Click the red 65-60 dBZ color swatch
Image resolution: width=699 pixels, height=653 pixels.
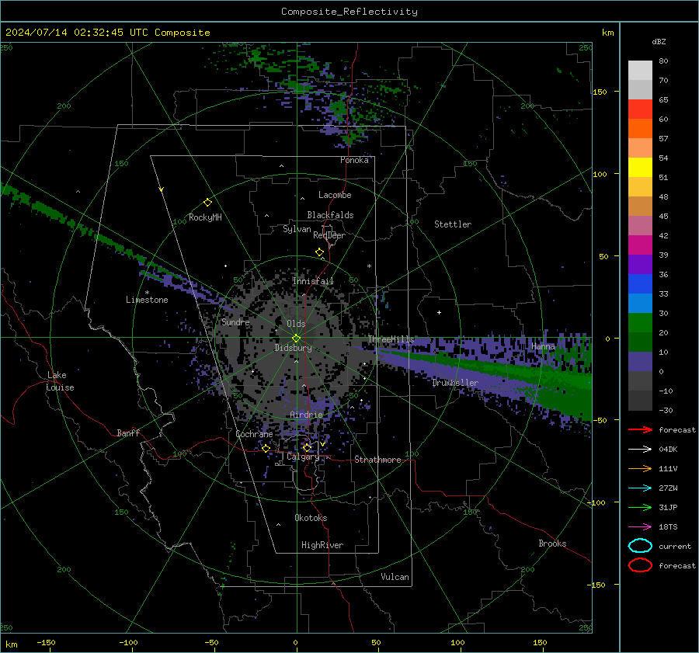(x=640, y=109)
